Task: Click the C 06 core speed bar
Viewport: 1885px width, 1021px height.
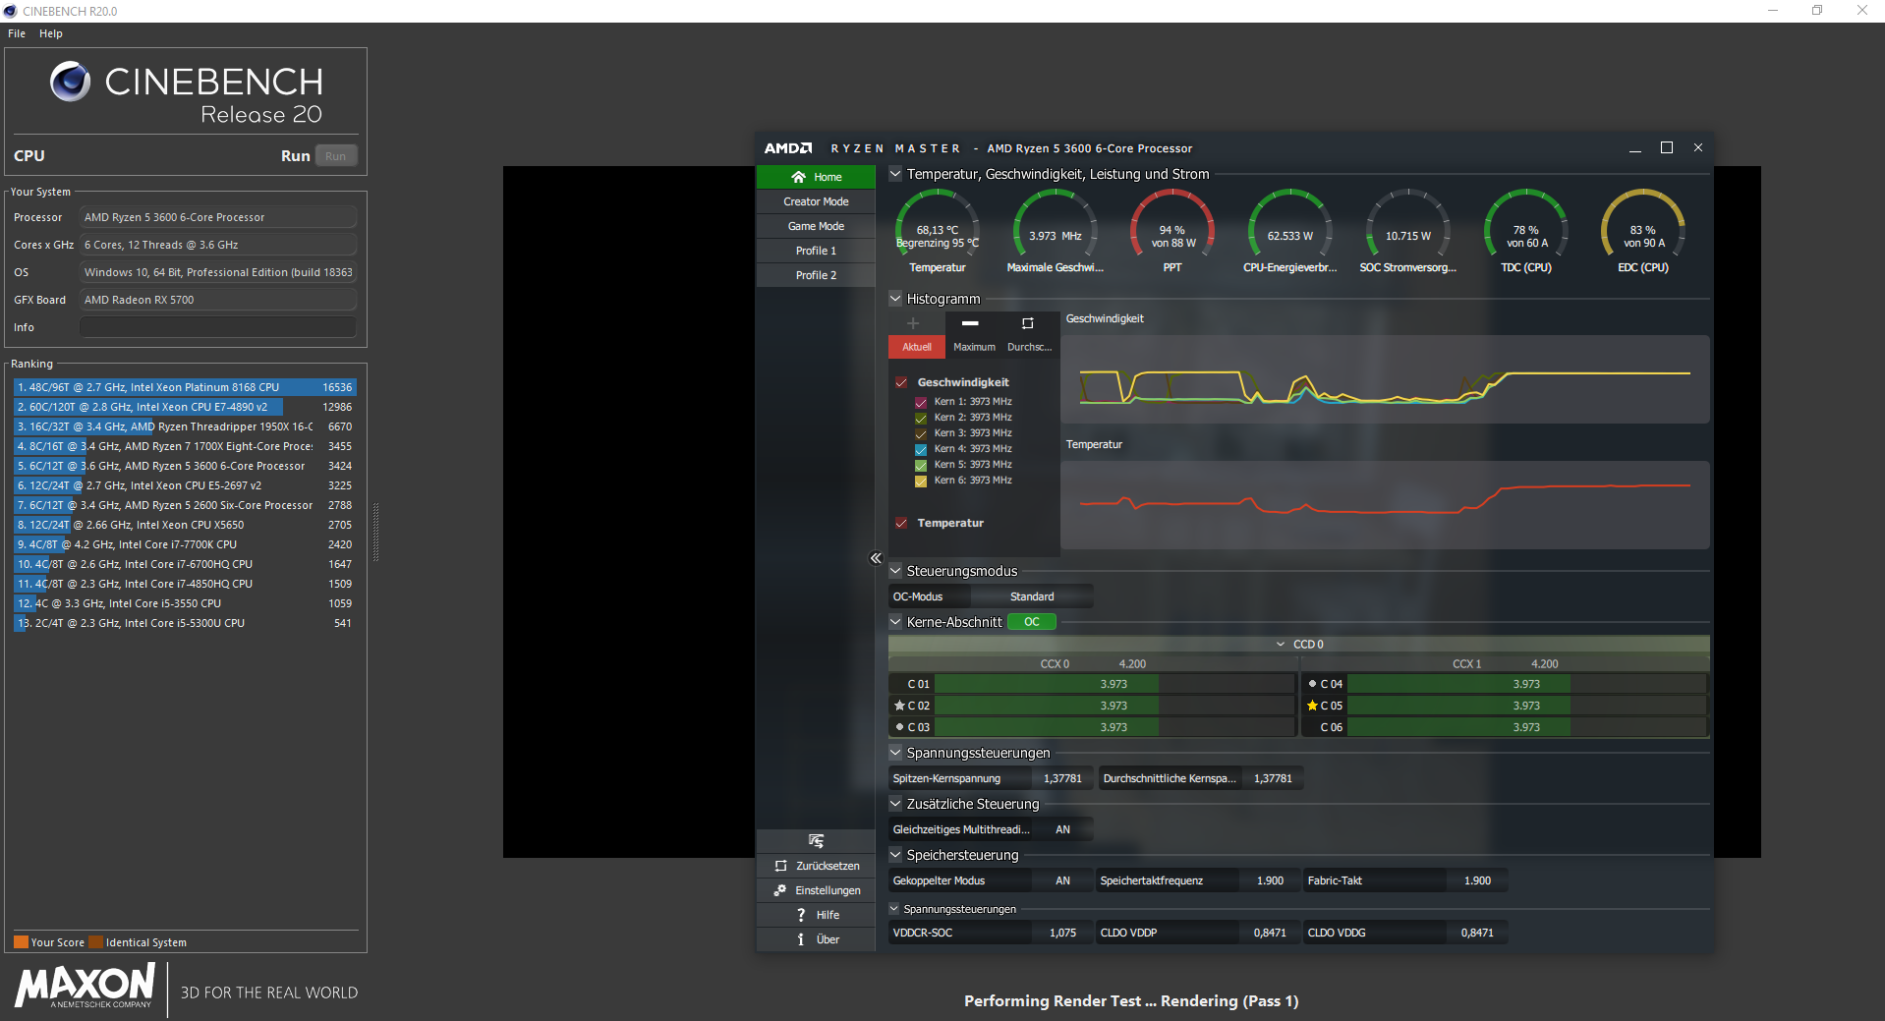Action: tap(1526, 727)
